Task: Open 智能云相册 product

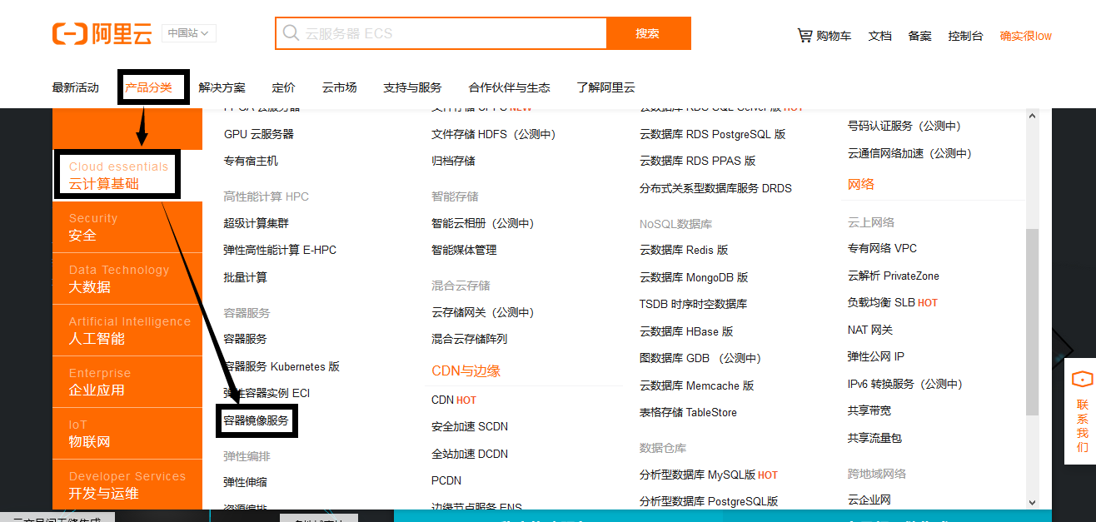Action: 482,223
